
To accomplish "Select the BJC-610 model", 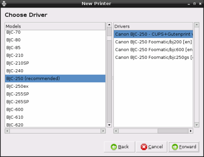I will click(55, 117).
